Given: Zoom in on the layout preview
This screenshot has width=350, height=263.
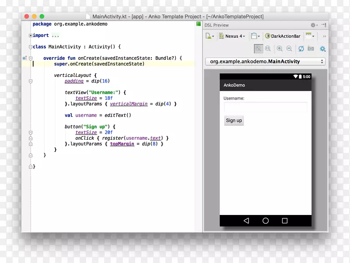Looking at the screenshot, I should point(279,49).
